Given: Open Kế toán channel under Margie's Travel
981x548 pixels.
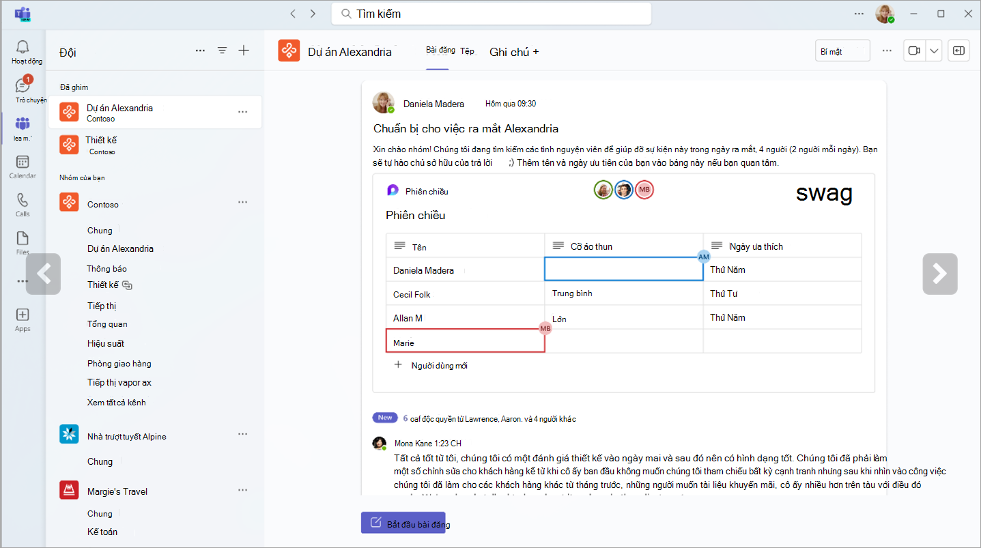Looking at the screenshot, I should click(102, 532).
